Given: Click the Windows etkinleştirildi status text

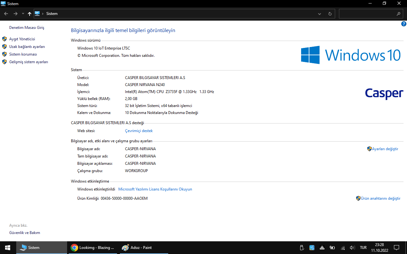Looking at the screenshot, I should click(96, 189).
